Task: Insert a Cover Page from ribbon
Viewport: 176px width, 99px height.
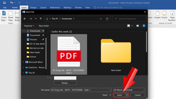Action: pyautogui.click(x=4, y=16)
